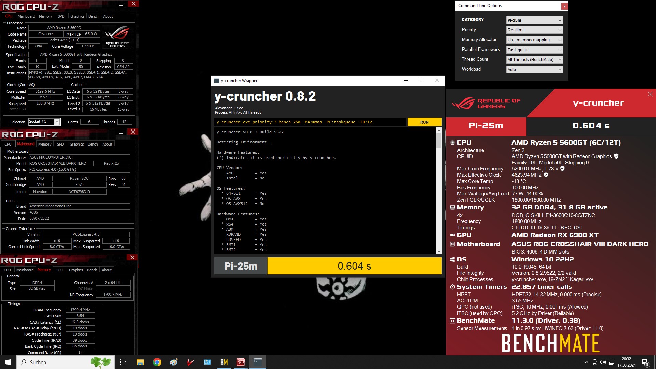Click the CPU chip icon in BenchMate

(x=452, y=143)
